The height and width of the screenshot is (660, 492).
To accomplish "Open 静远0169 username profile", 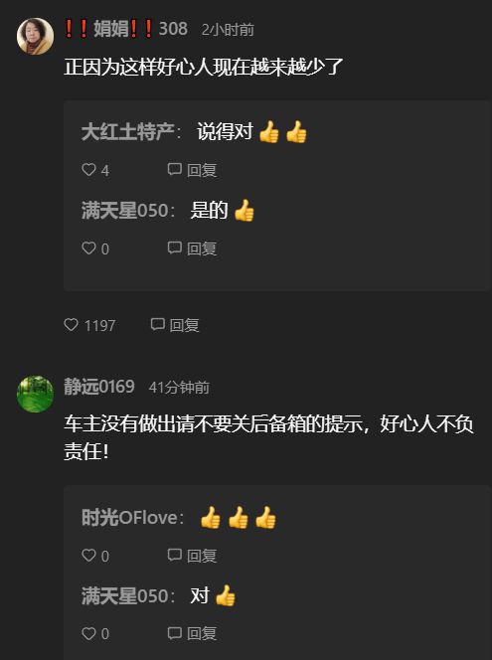I will pos(99,387).
